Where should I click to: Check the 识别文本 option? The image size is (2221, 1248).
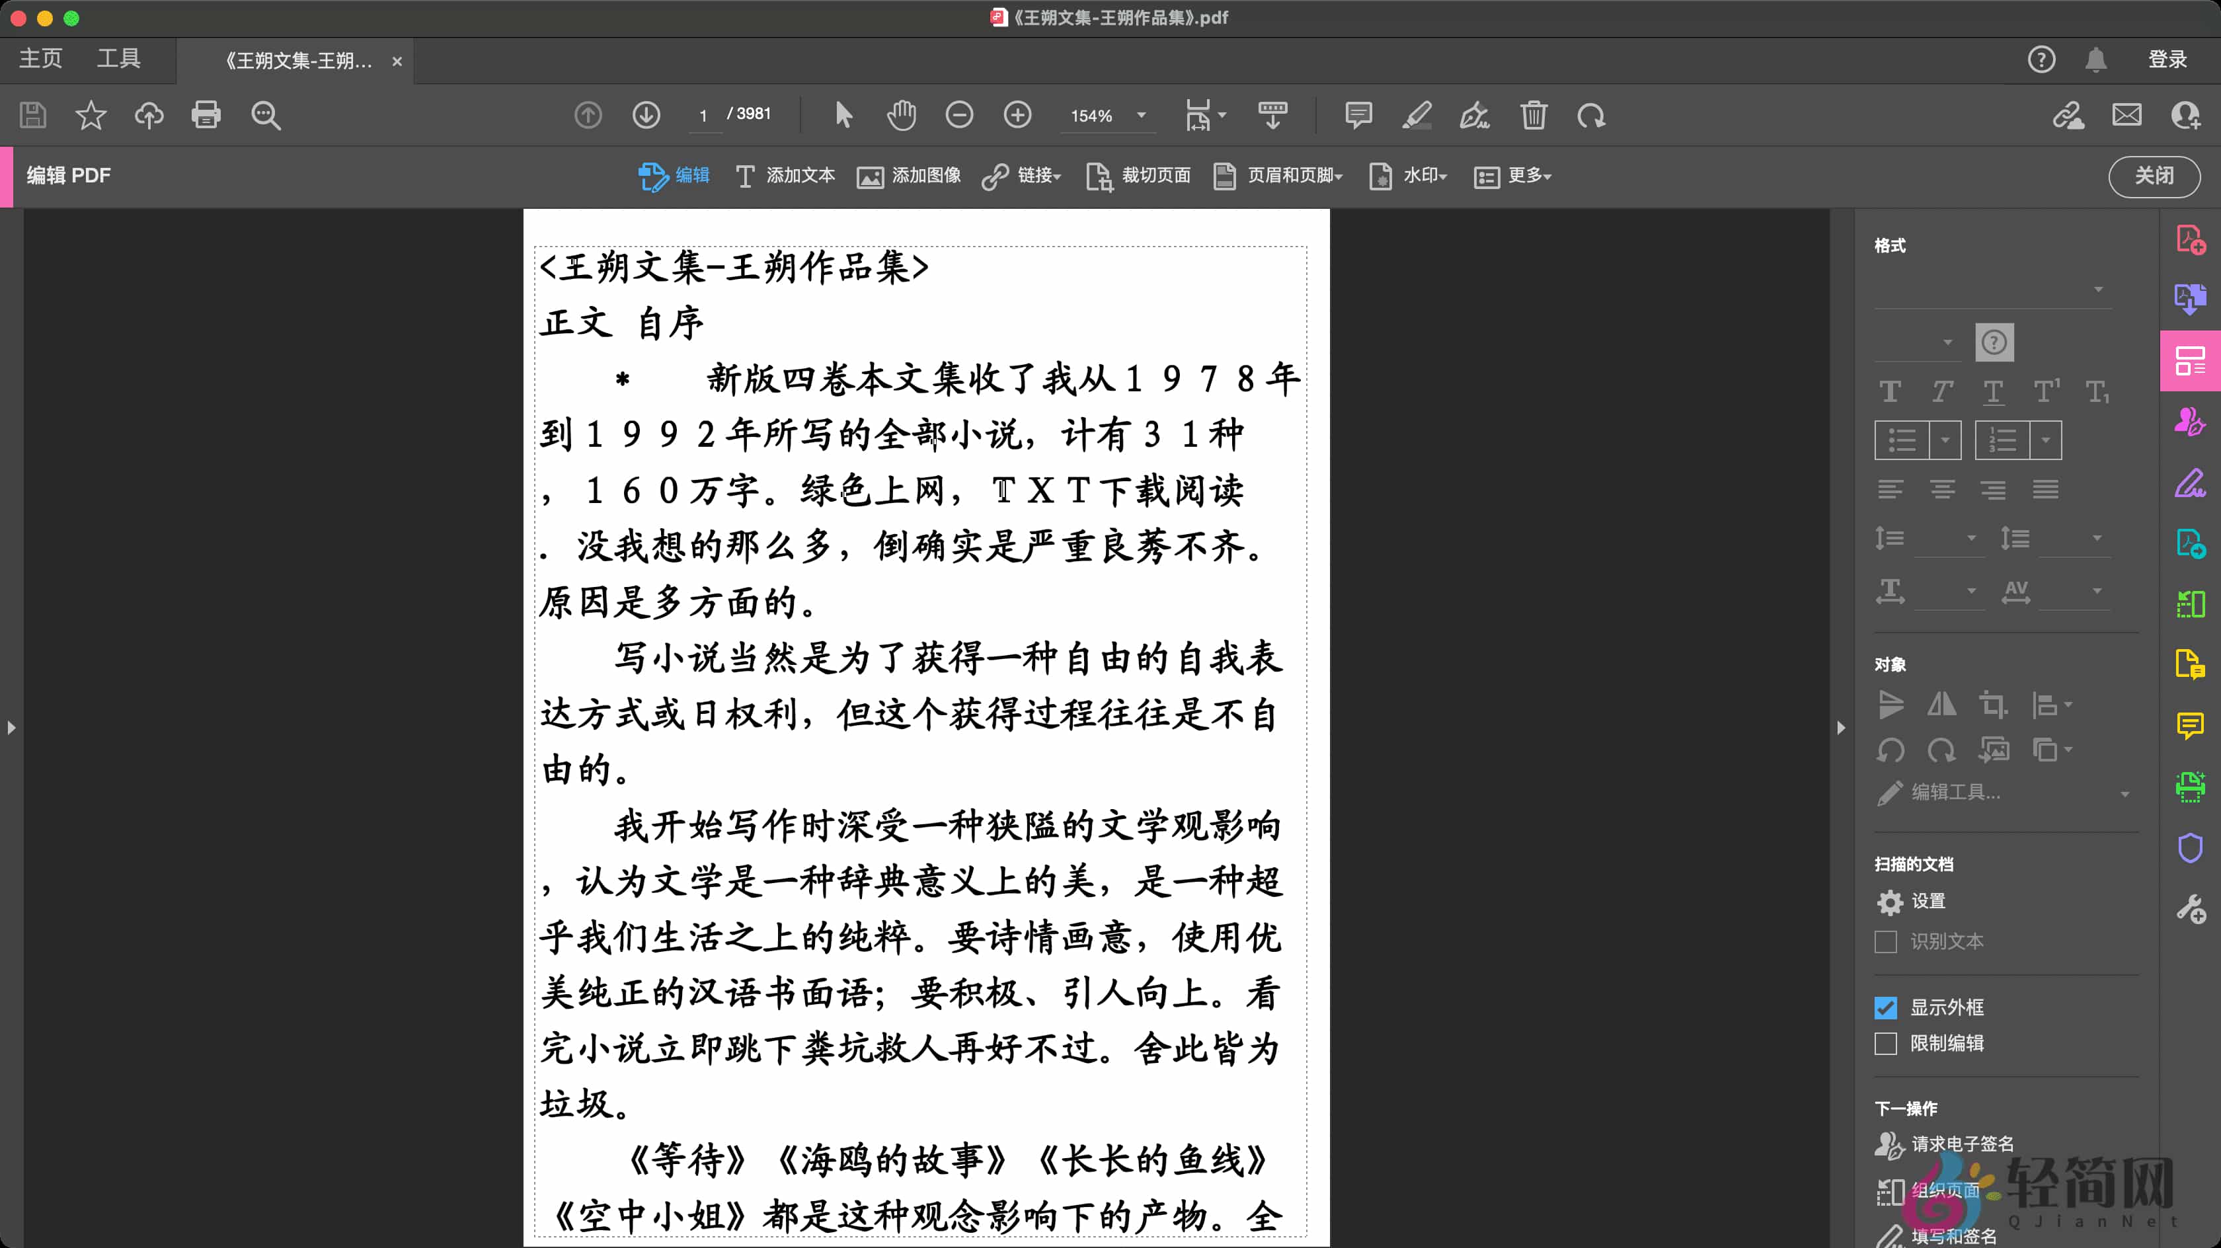click(x=1887, y=942)
